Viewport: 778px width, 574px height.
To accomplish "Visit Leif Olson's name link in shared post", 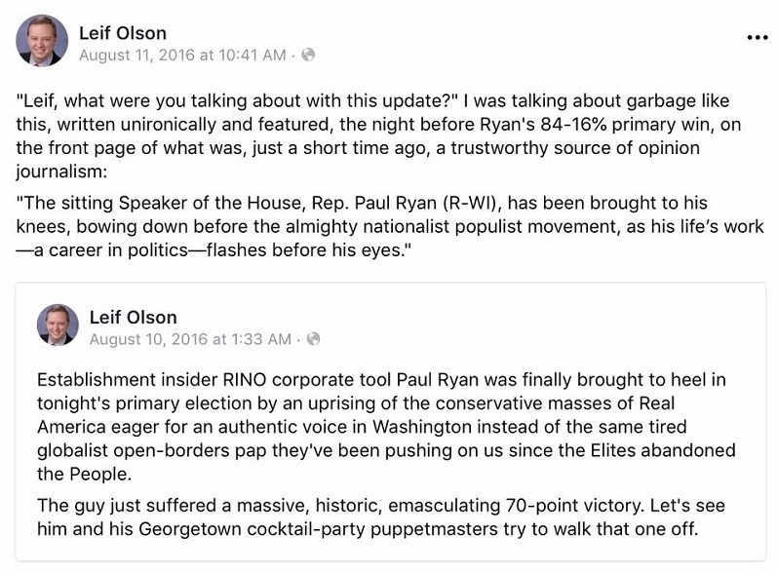I will click(133, 318).
